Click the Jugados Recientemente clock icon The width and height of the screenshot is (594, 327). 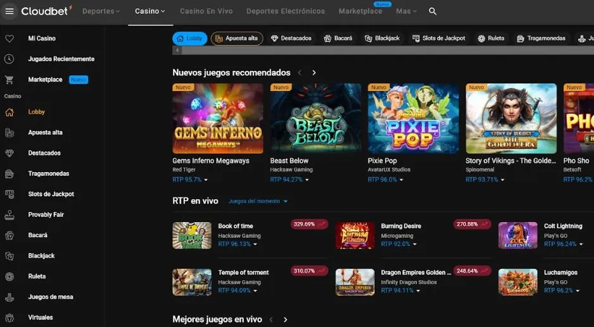point(9,59)
